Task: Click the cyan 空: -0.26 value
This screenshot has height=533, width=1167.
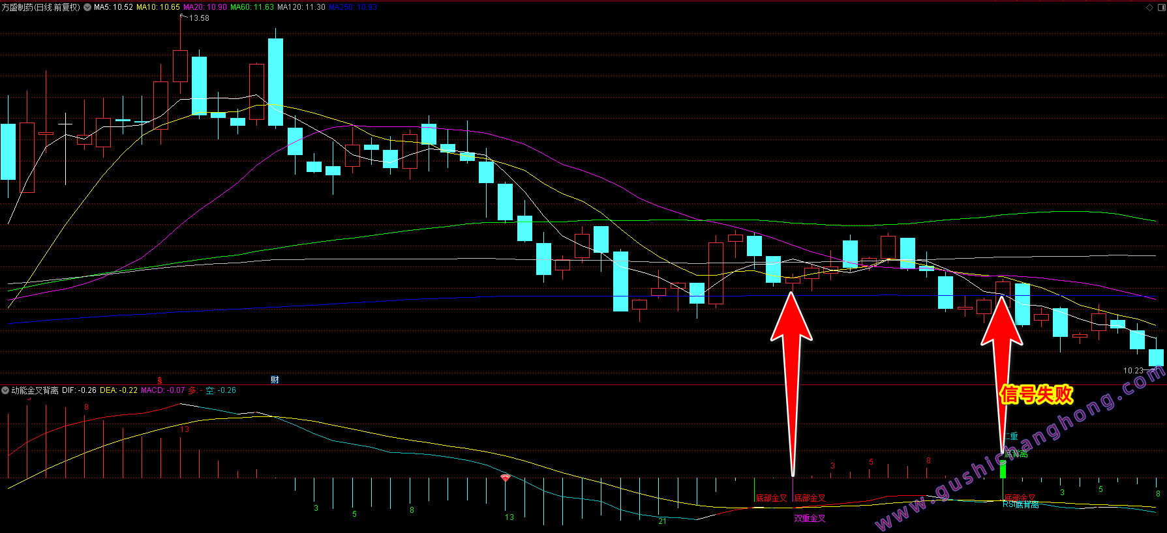Action: tap(220, 390)
